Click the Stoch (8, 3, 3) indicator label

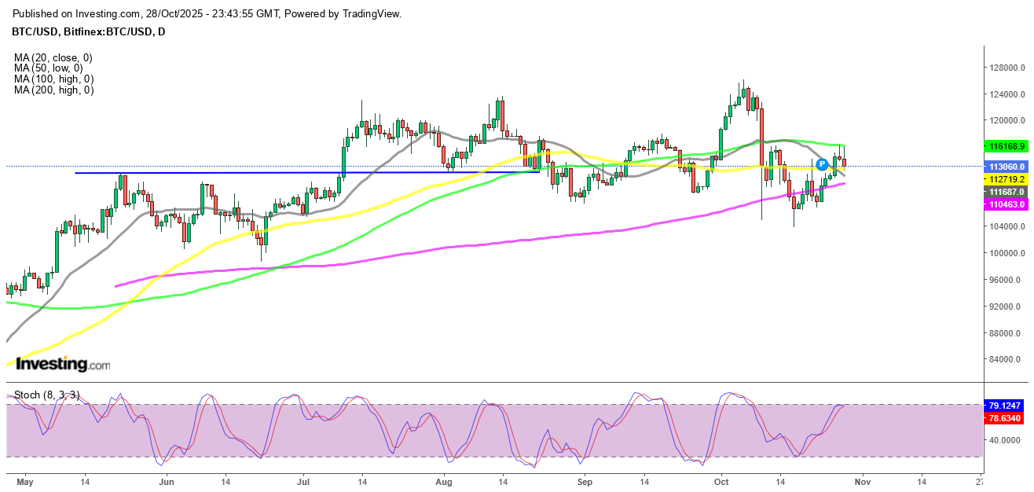pyautogui.click(x=47, y=395)
